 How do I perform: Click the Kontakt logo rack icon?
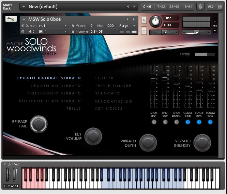pyautogui.click(x=200, y=7)
